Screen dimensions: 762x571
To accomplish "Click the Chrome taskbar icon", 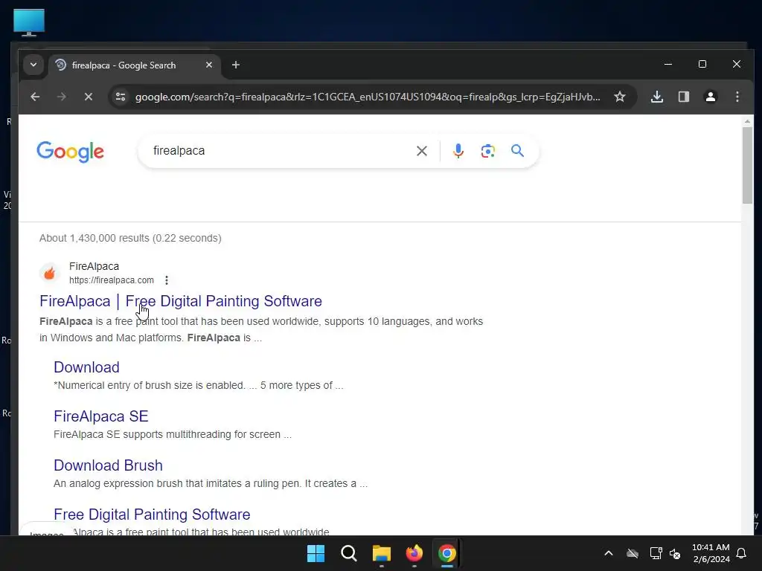I will tap(446, 553).
